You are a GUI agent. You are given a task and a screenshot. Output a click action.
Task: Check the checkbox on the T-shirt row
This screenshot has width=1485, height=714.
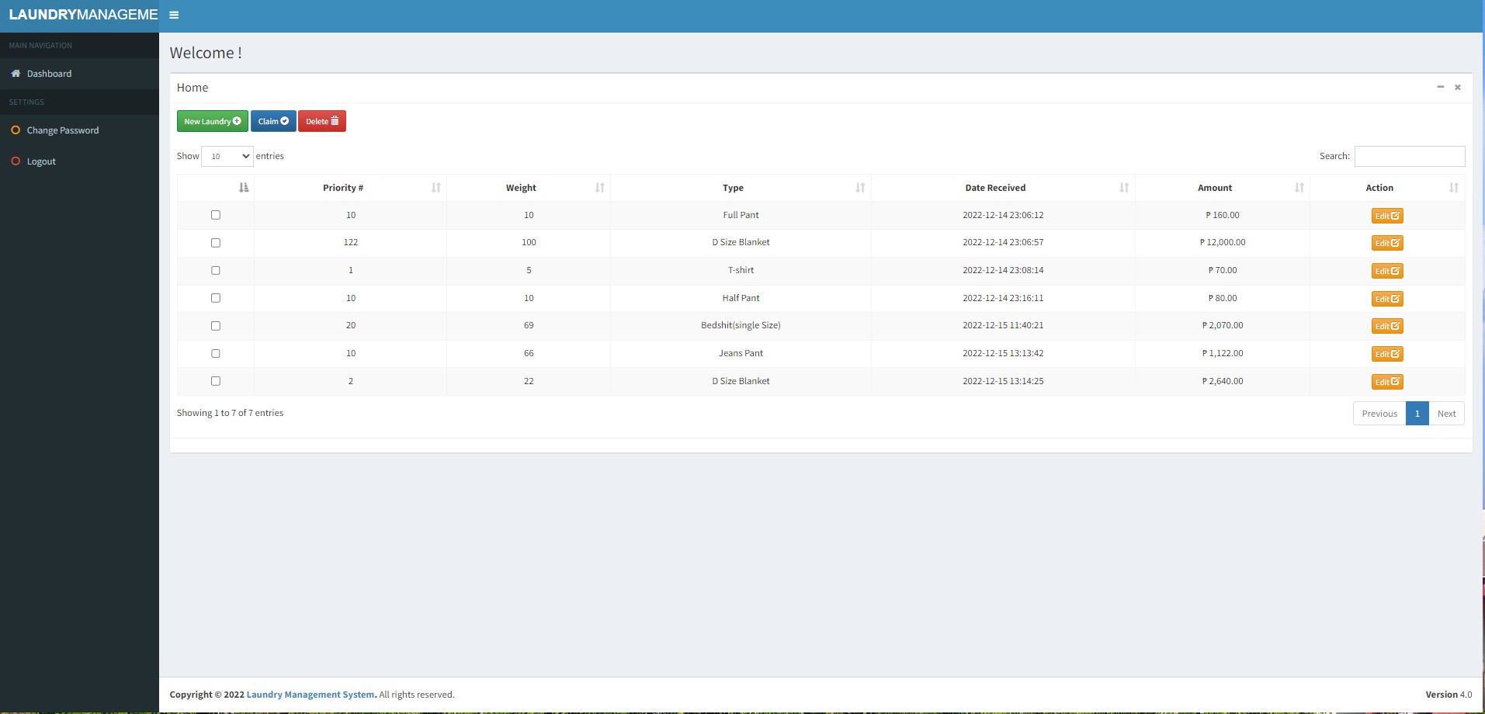tap(216, 270)
